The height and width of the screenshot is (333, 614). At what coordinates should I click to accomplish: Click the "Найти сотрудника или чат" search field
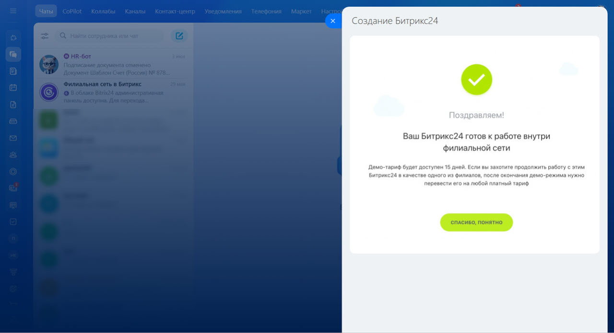click(x=109, y=36)
